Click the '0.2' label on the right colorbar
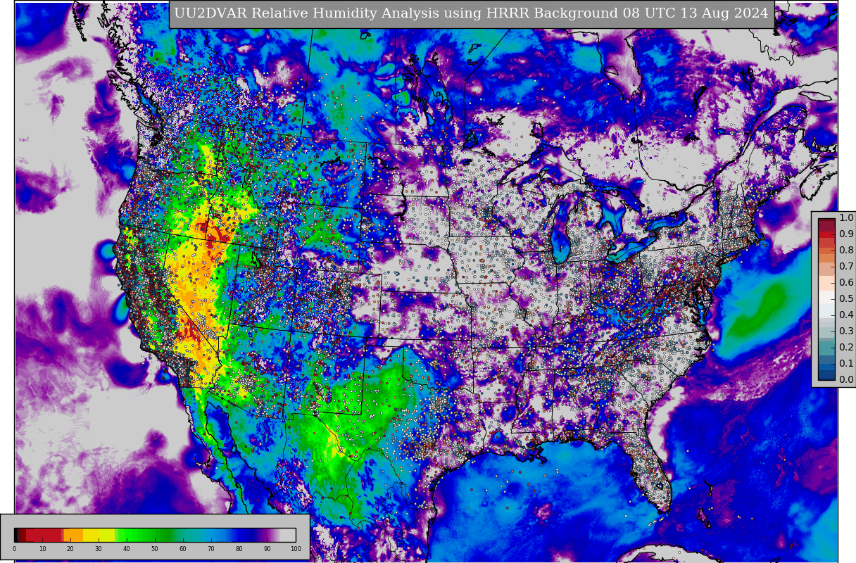 [846, 347]
